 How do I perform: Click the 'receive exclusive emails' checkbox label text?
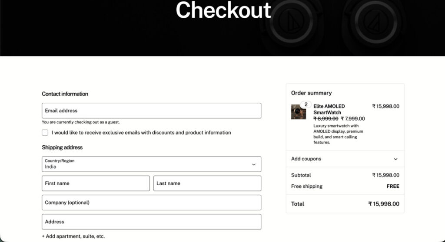141,133
